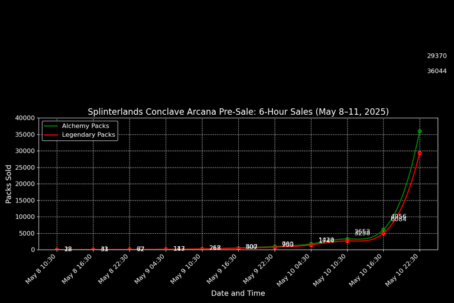Click the green line sample in the legend

point(51,126)
